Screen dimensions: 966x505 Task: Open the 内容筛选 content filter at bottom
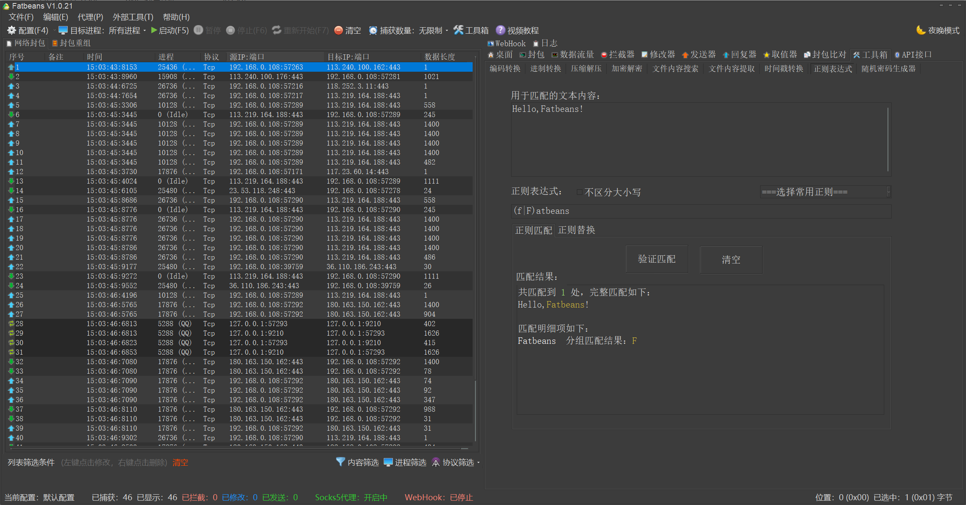[x=357, y=462]
